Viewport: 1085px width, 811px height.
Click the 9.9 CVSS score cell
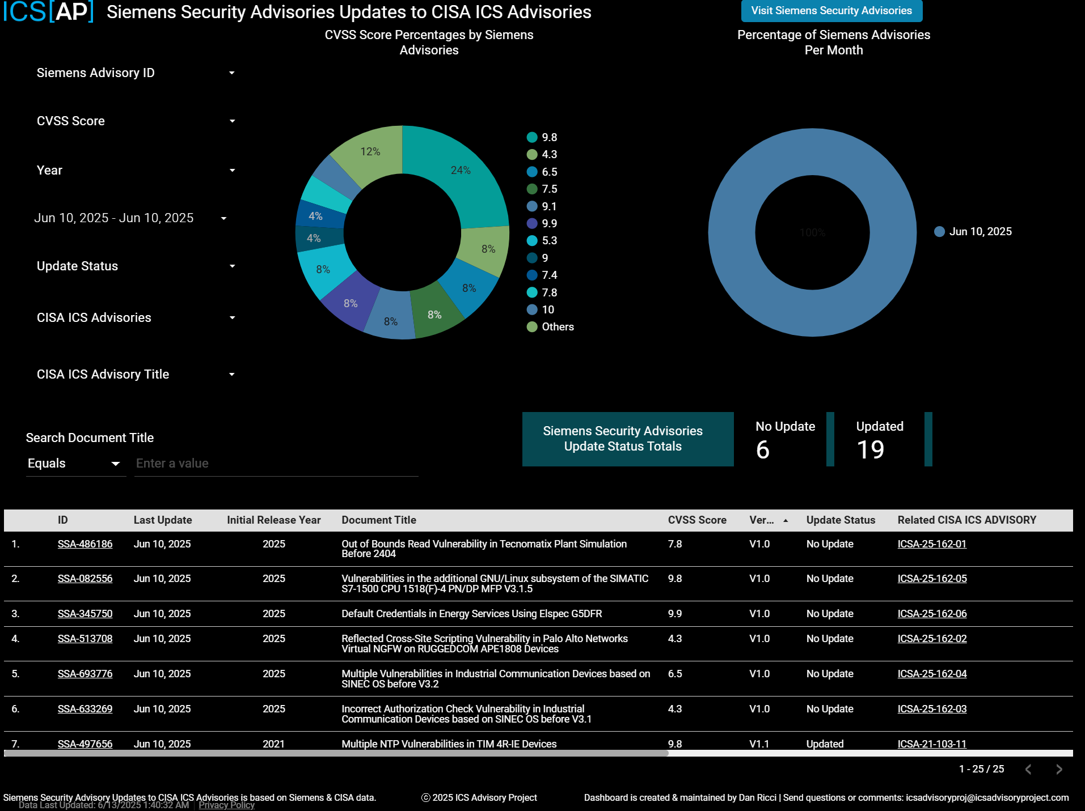tap(675, 614)
